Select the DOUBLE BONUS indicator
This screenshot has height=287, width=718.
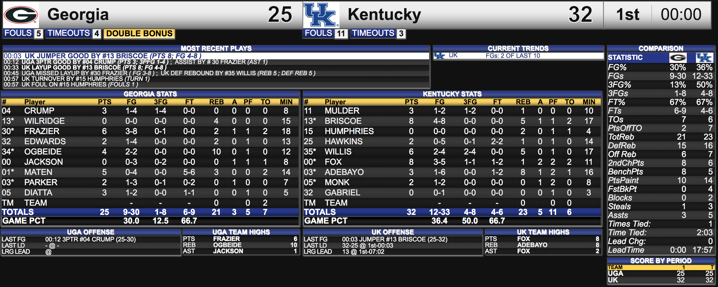(x=139, y=34)
